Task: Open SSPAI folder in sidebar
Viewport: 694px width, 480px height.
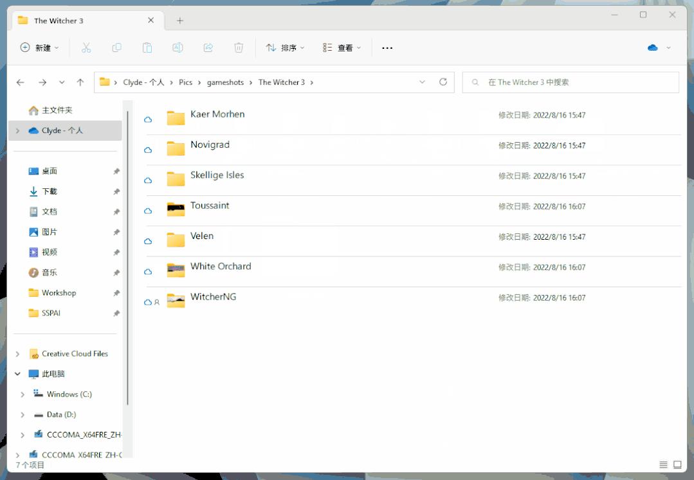Action: 64,314
